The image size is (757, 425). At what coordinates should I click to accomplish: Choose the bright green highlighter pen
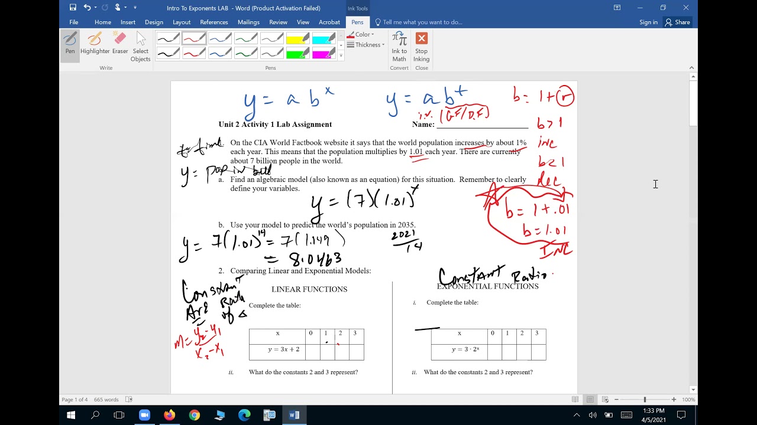click(297, 53)
